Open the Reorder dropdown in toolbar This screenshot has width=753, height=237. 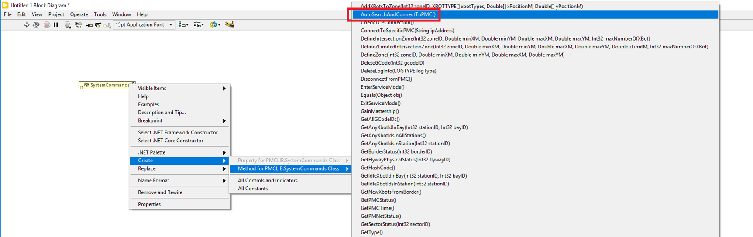[x=215, y=25]
